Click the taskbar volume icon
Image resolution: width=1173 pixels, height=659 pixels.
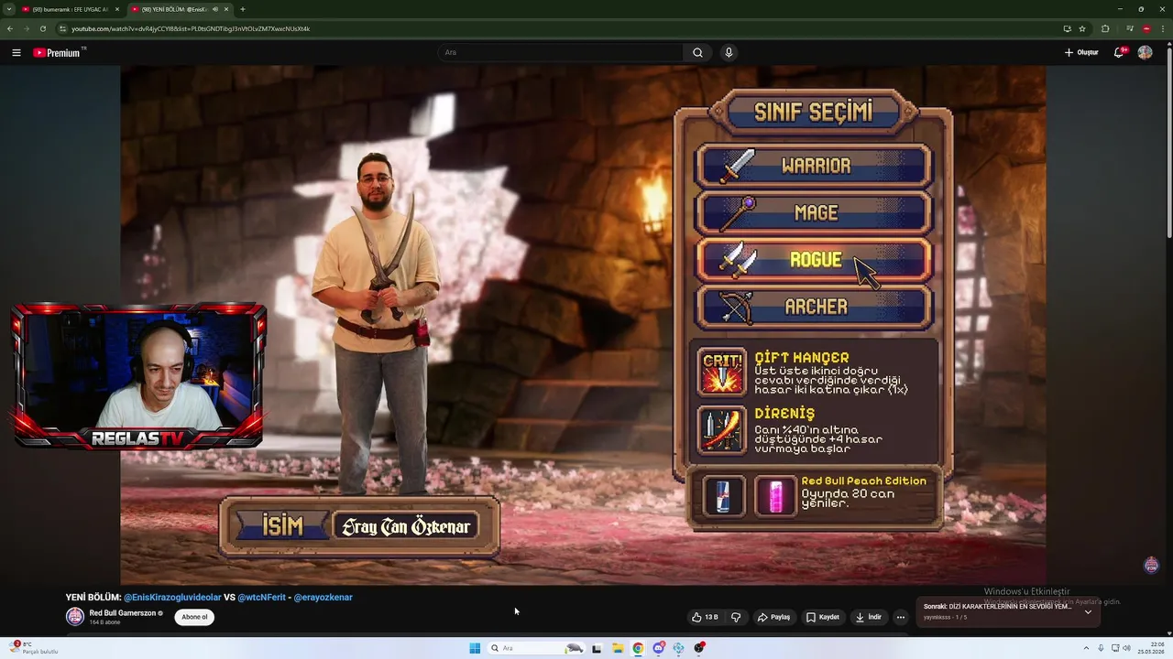point(1126,648)
